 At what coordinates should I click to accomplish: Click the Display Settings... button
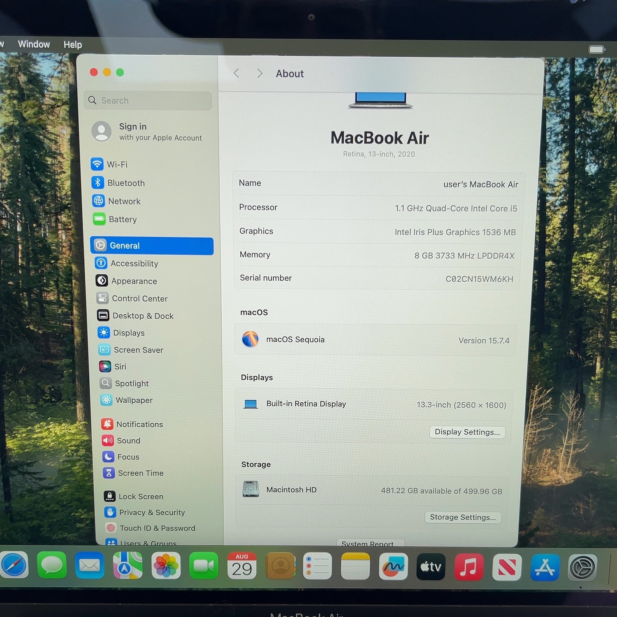467,432
